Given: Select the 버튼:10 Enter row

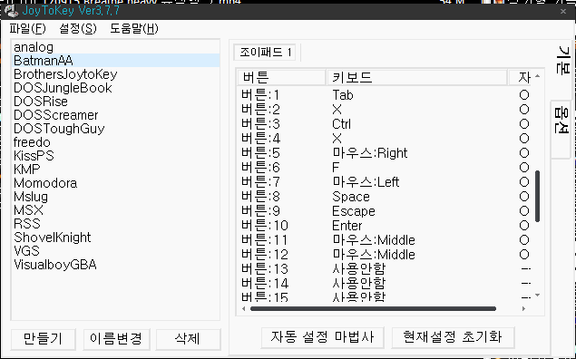Looking at the screenshot, I should pyautogui.click(x=385, y=226).
